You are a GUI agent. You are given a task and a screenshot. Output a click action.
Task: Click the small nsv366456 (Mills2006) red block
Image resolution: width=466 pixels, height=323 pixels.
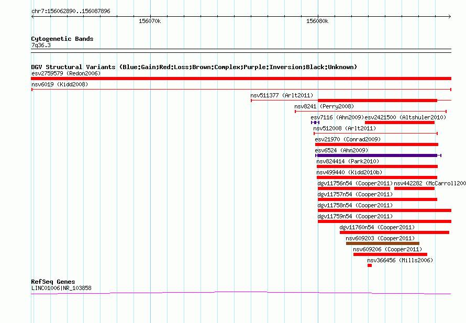point(370,265)
